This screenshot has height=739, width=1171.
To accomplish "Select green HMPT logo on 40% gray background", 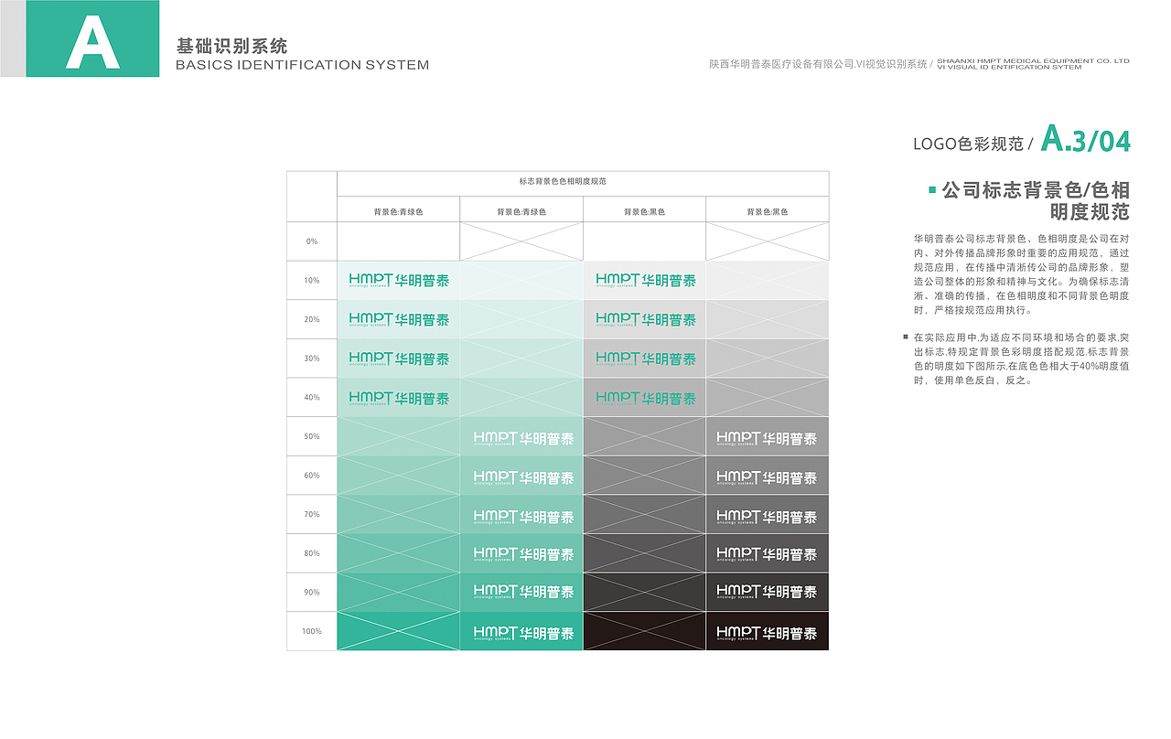I will [646, 398].
